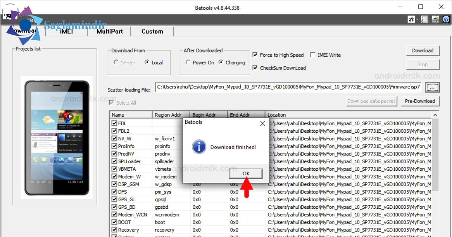The height and width of the screenshot is (237, 452).
Task: Select the gpsgl region cell
Action: tap(160, 199)
